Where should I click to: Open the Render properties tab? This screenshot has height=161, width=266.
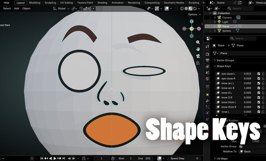[207, 54]
